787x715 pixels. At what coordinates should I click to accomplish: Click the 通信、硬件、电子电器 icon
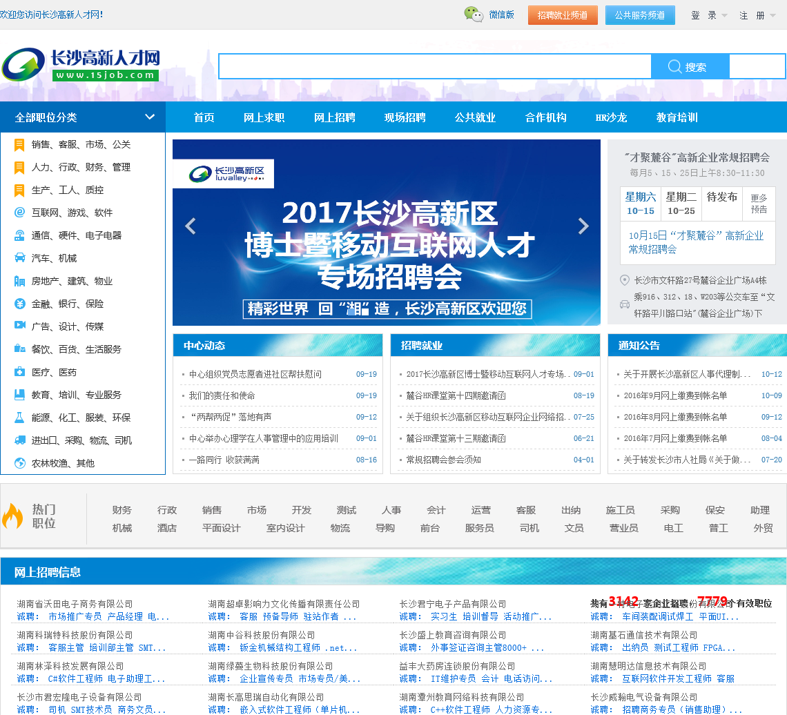point(19,235)
